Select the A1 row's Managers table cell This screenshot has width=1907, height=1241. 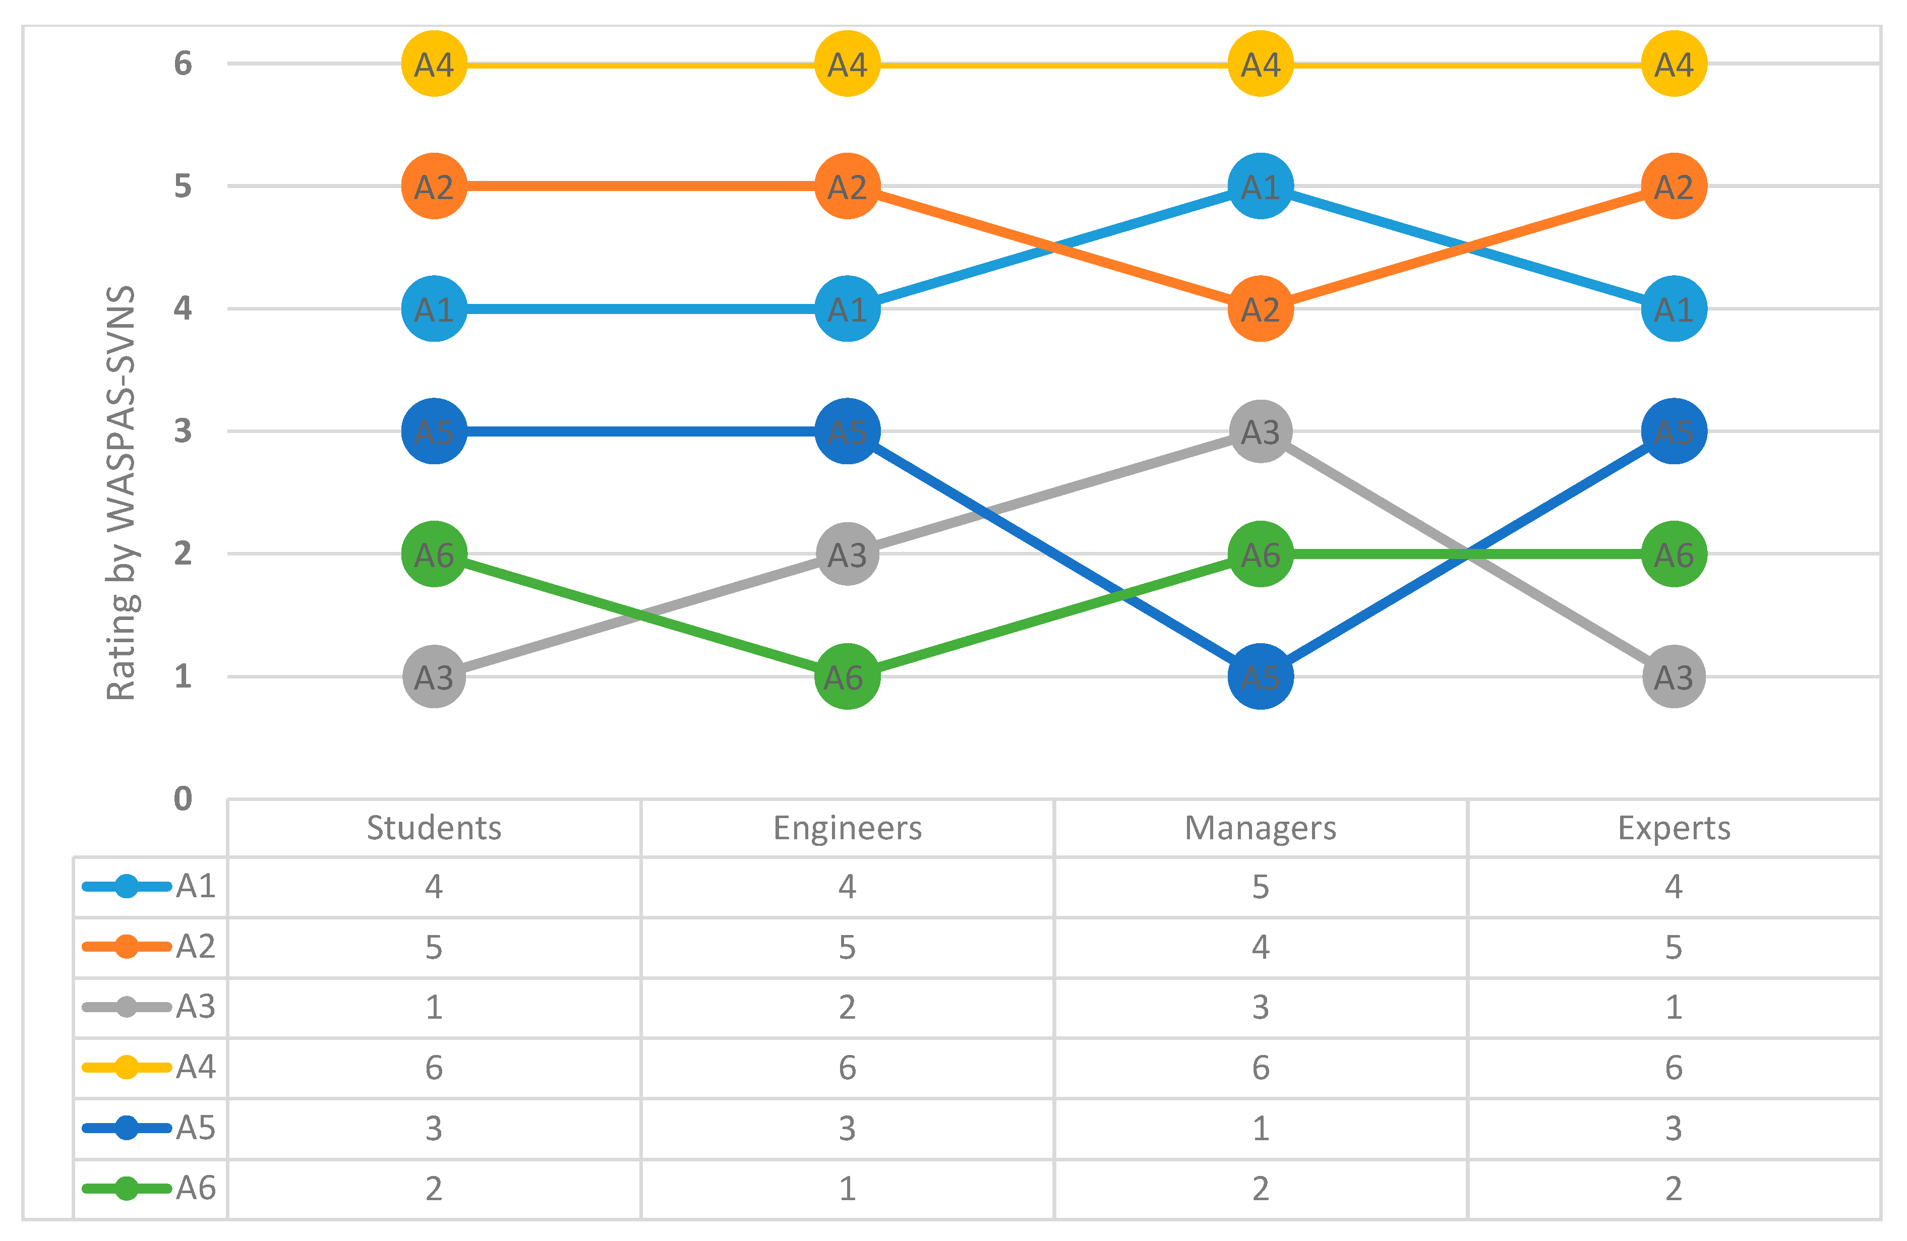1261,887
